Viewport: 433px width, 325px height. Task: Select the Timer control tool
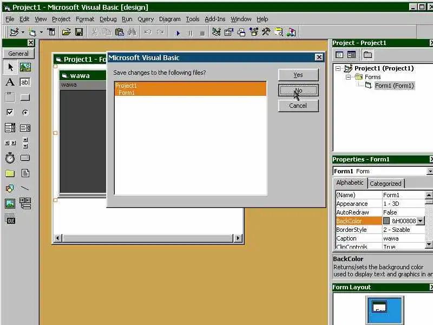point(10,158)
